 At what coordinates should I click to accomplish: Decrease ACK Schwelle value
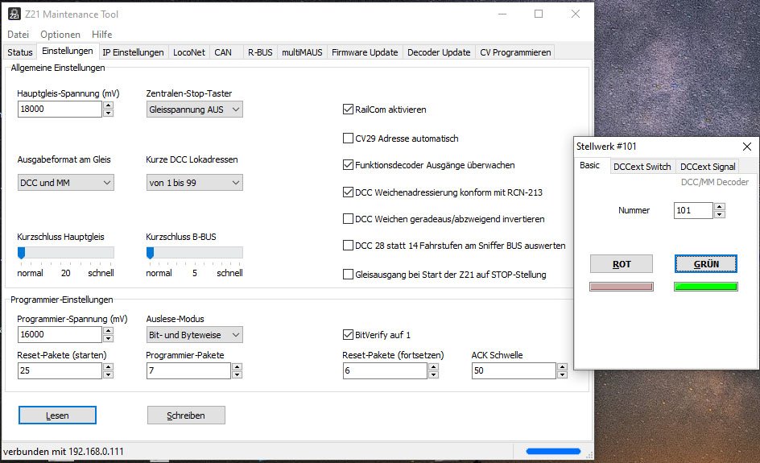(562, 374)
